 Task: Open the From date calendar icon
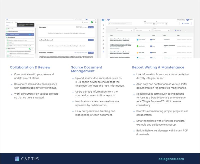click(x=154, y=24)
